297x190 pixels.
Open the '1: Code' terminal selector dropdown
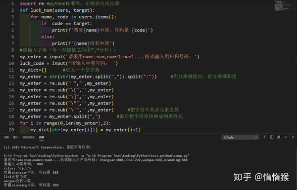240,137
